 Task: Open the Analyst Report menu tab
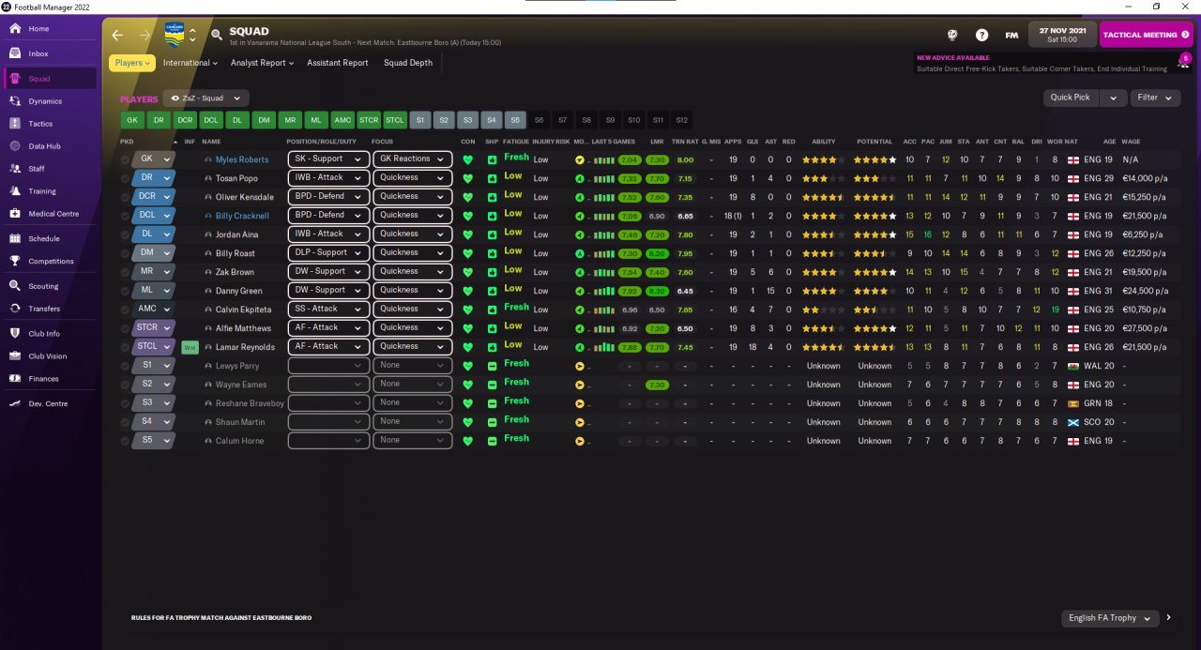(263, 63)
